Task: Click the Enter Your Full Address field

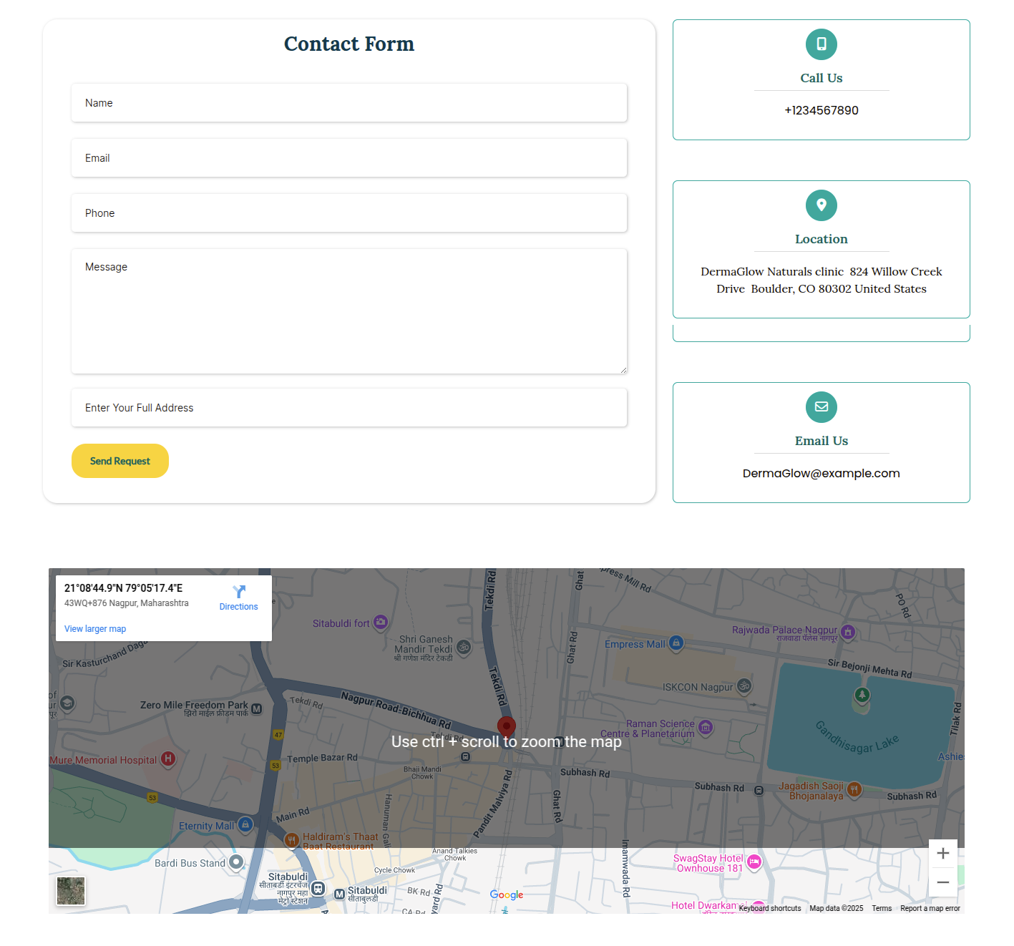Action: pos(349,408)
